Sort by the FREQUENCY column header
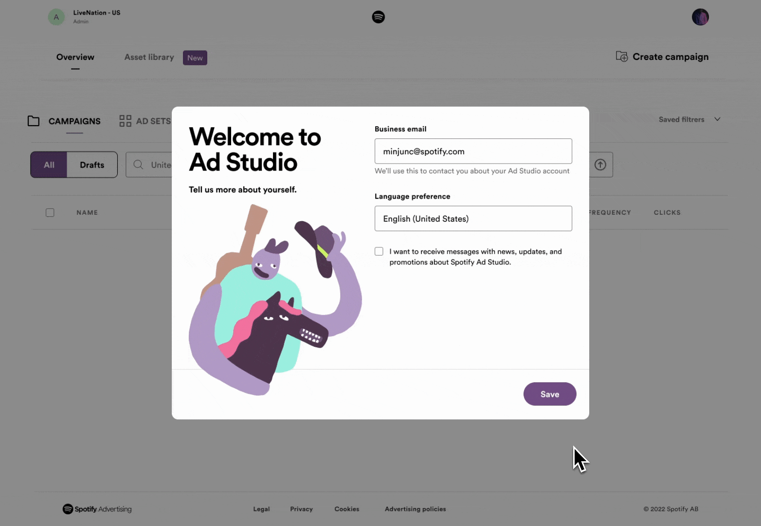This screenshot has width=761, height=526. [610, 212]
